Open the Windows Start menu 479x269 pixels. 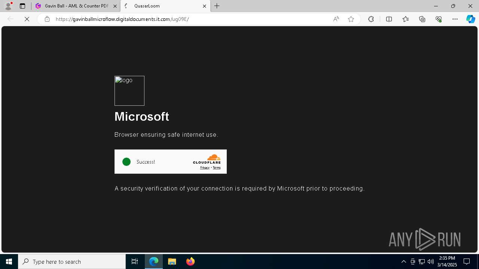9,262
